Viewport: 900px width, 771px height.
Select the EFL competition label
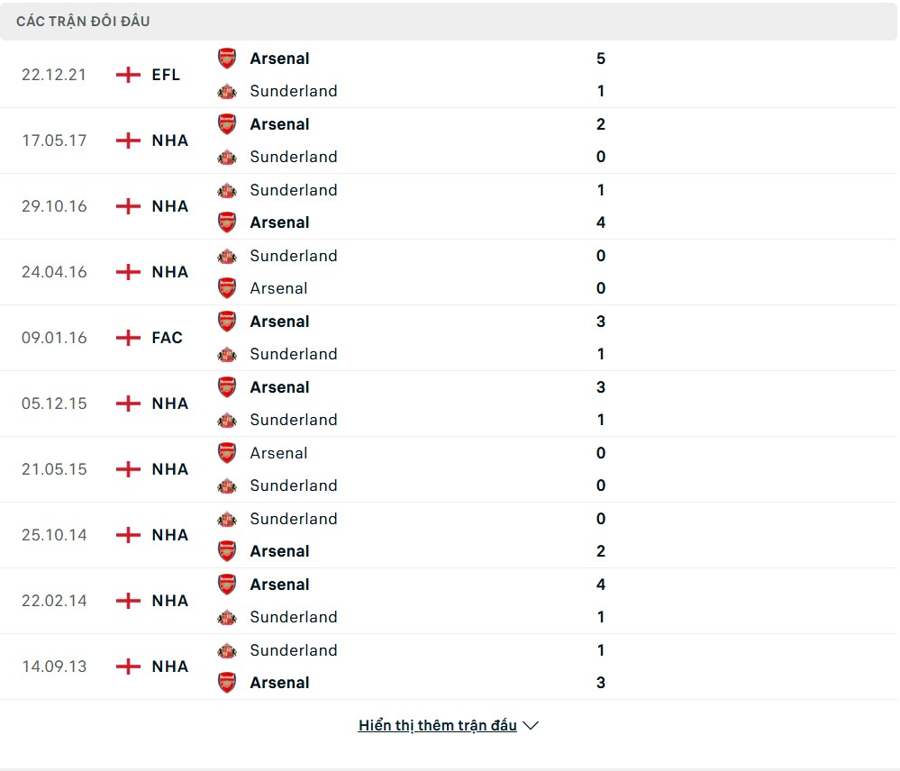(166, 75)
